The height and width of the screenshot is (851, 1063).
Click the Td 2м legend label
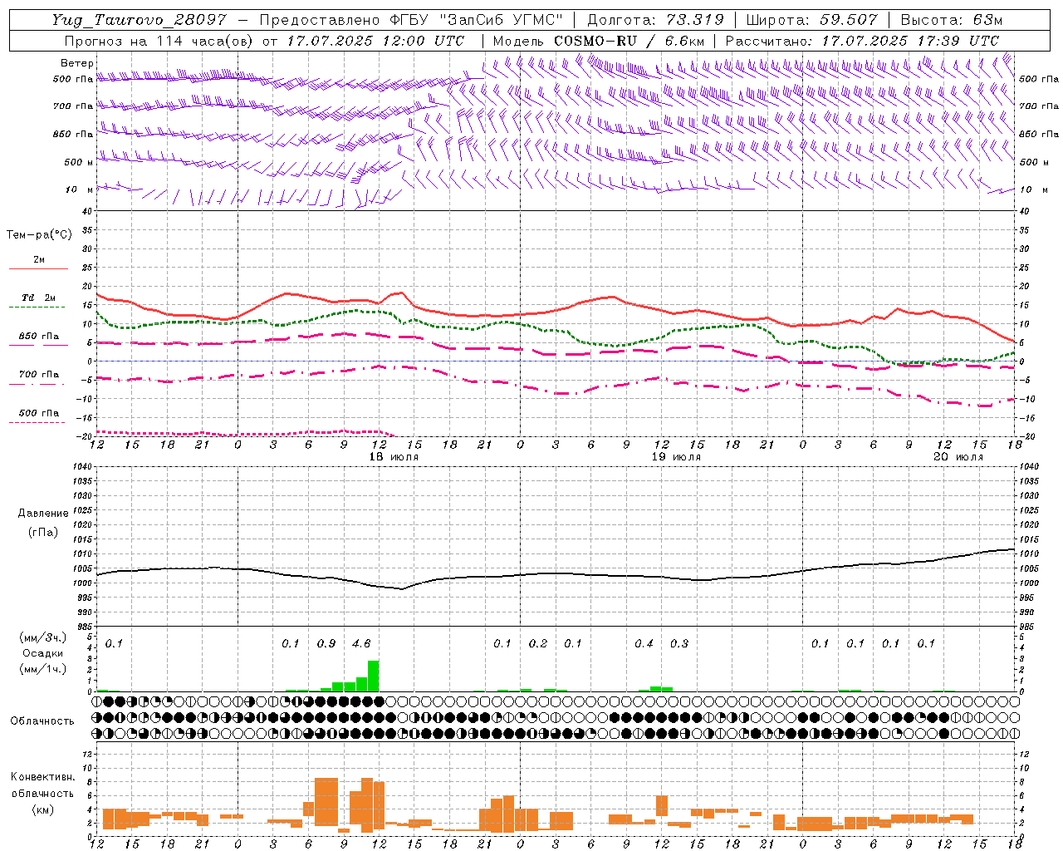pyautogui.click(x=39, y=298)
